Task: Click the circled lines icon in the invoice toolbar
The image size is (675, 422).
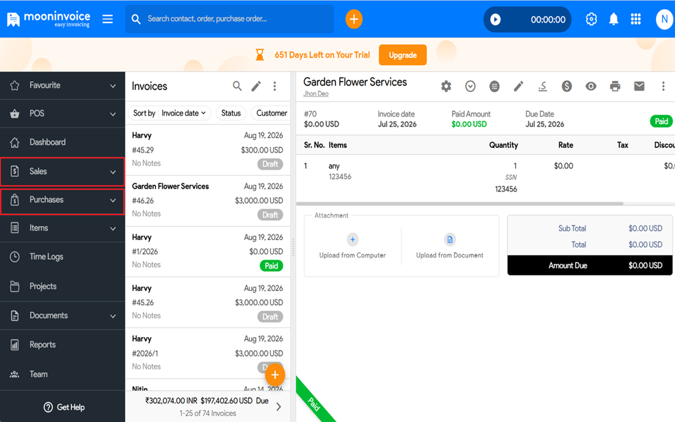Action: point(495,86)
